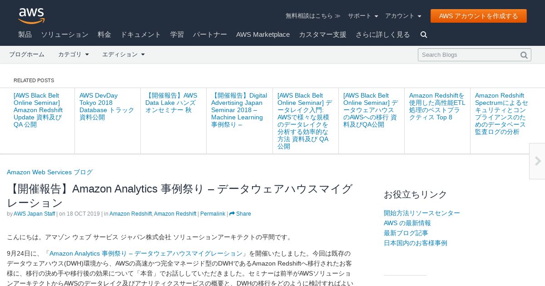Screen dimensions: 545x286
Task: Open the 料金 menu
Action: point(104,35)
